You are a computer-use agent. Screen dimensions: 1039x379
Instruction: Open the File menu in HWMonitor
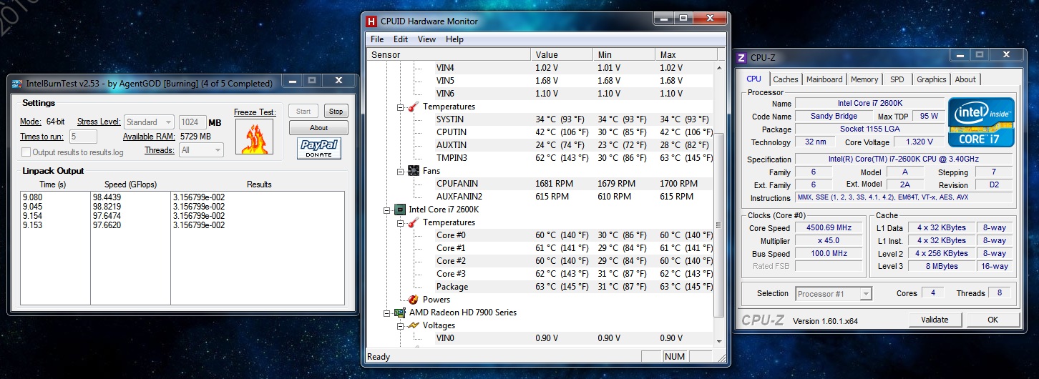pyautogui.click(x=377, y=39)
